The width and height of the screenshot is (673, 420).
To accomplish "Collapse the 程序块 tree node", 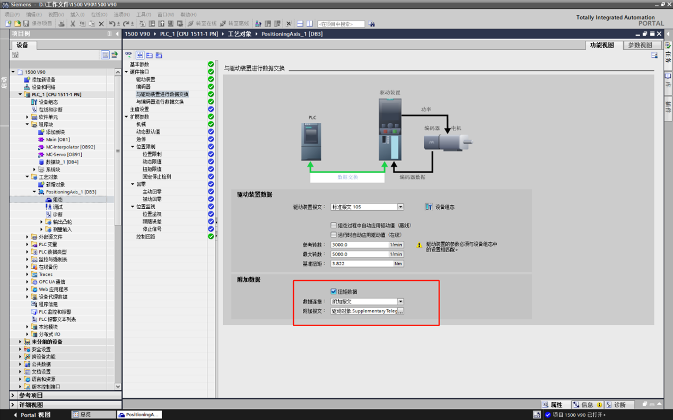I will pyautogui.click(x=28, y=124).
